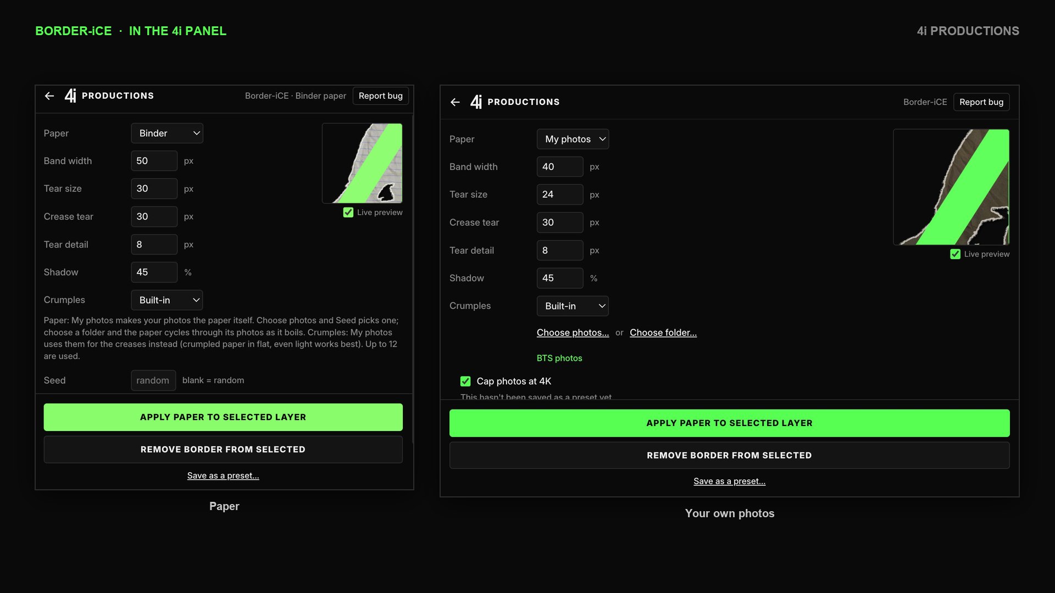1055x593 pixels.
Task: Click Tear detail field in My photos panel
Action: click(x=560, y=250)
